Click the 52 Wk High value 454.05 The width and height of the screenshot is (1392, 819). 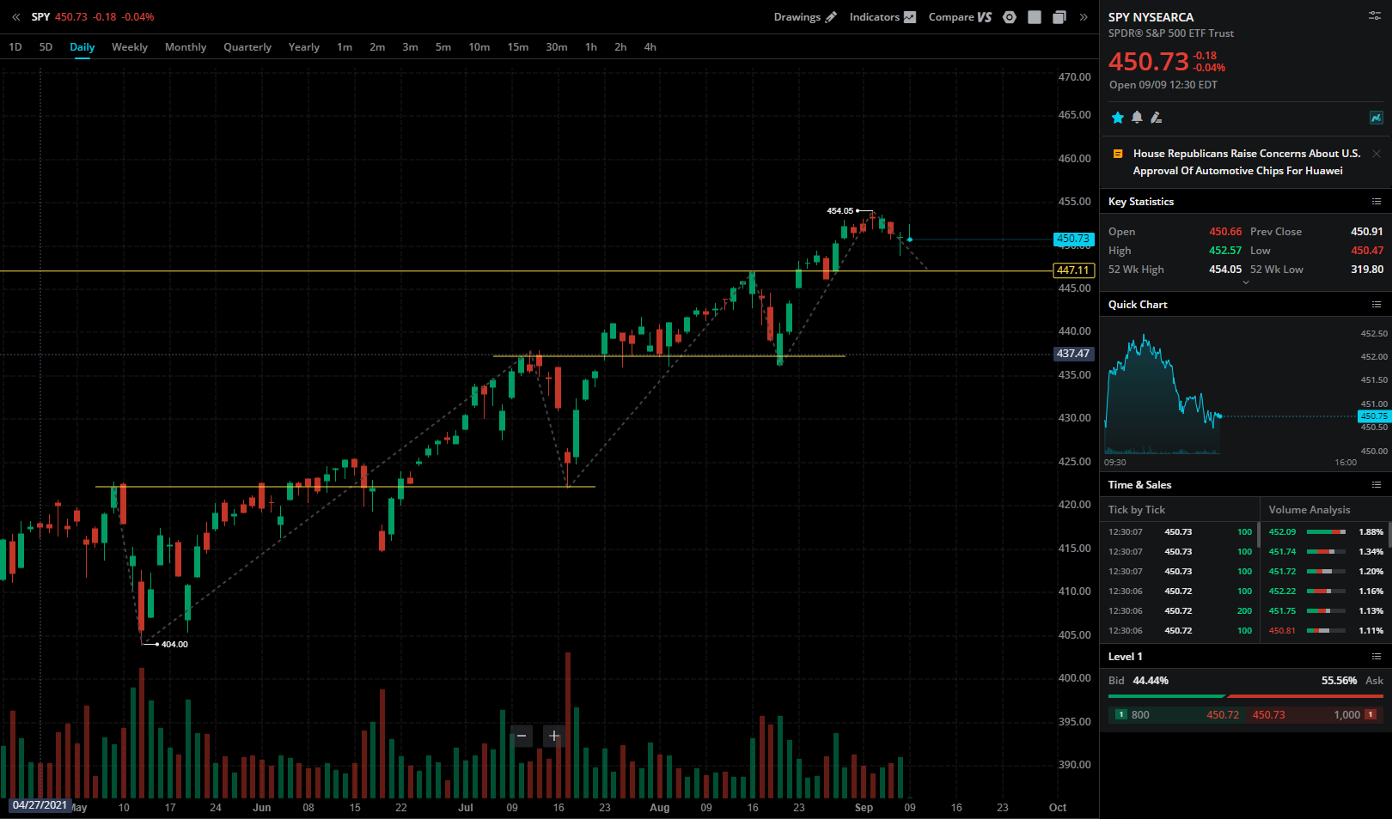pyautogui.click(x=1225, y=270)
